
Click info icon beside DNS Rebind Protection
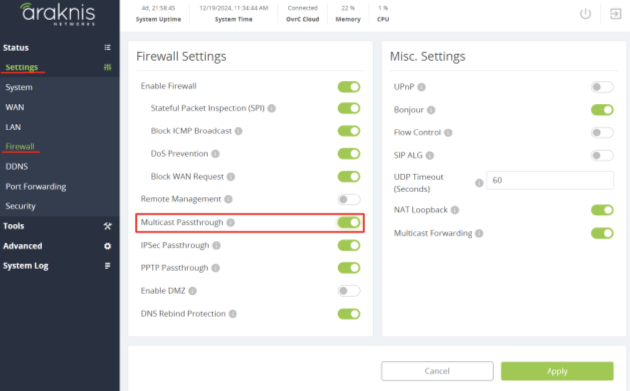tap(233, 314)
